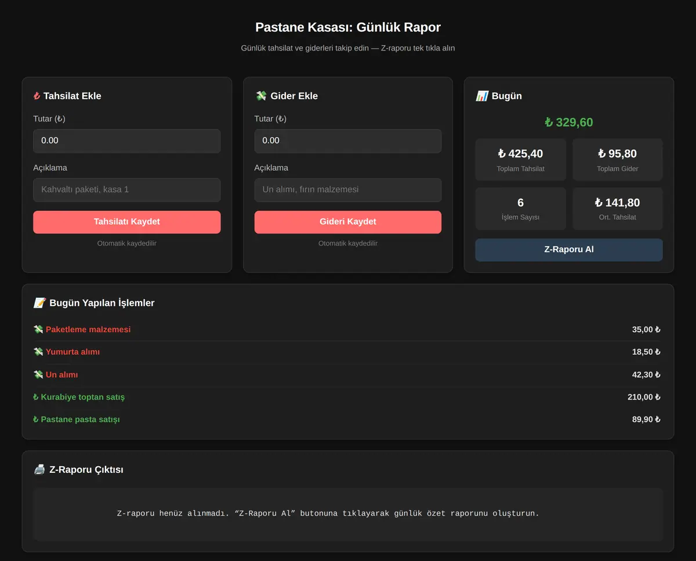Viewport: 696px width, 561px height.
Task: Click the Toplam Gider value ₺ 95,80
Action: click(618, 154)
